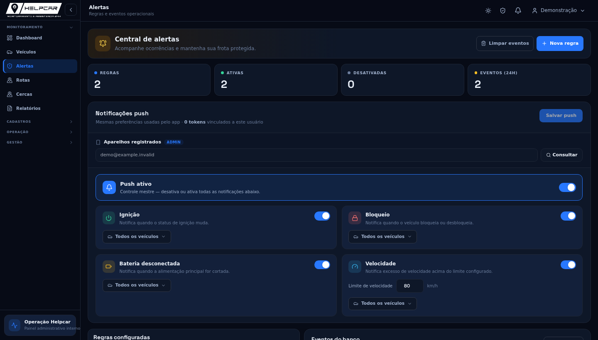598x340 pixels.
Task: Click the Velocidade speedometer icon
Action: (x=355, y=267)
